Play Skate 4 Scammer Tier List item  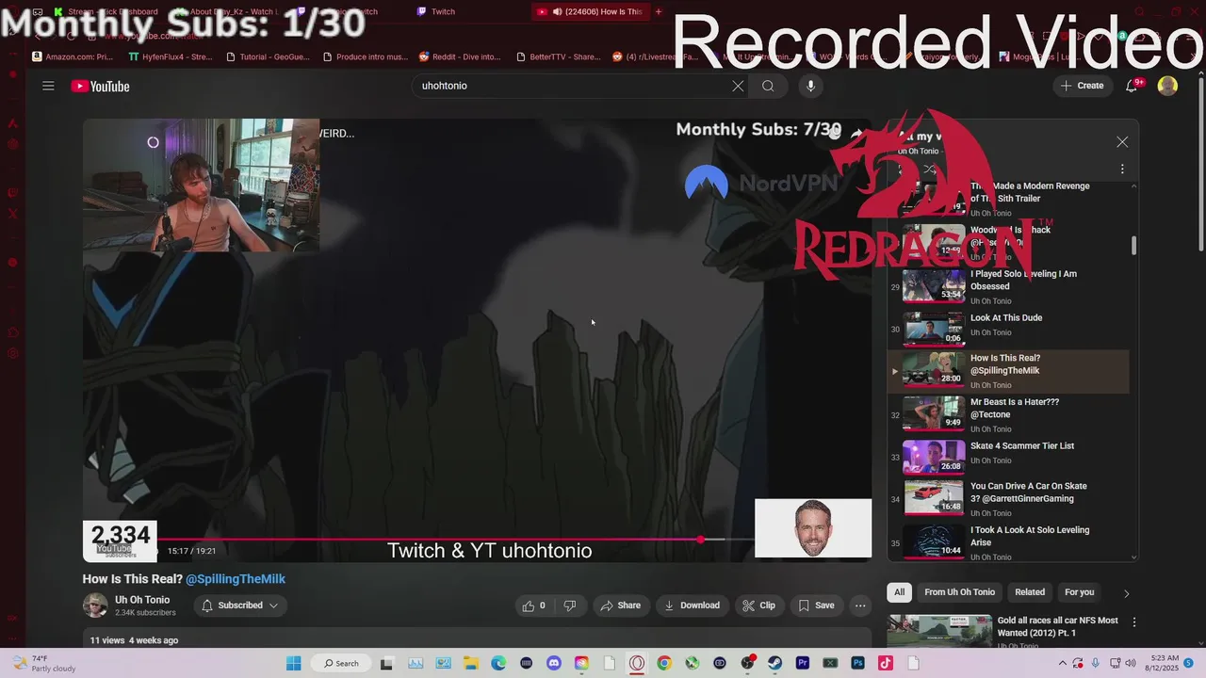click(x=1008, y=457)
